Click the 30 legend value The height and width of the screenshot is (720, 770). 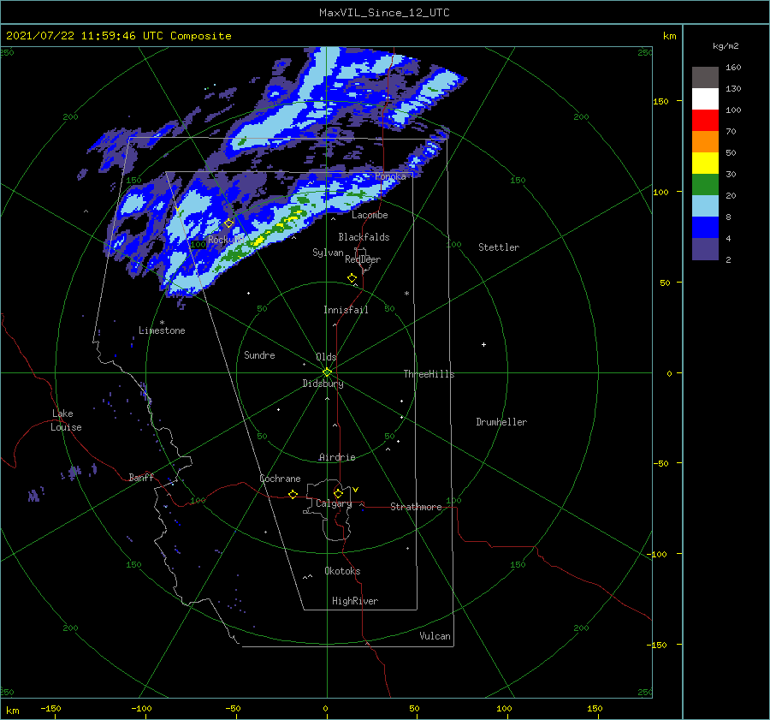click(731, 174)
